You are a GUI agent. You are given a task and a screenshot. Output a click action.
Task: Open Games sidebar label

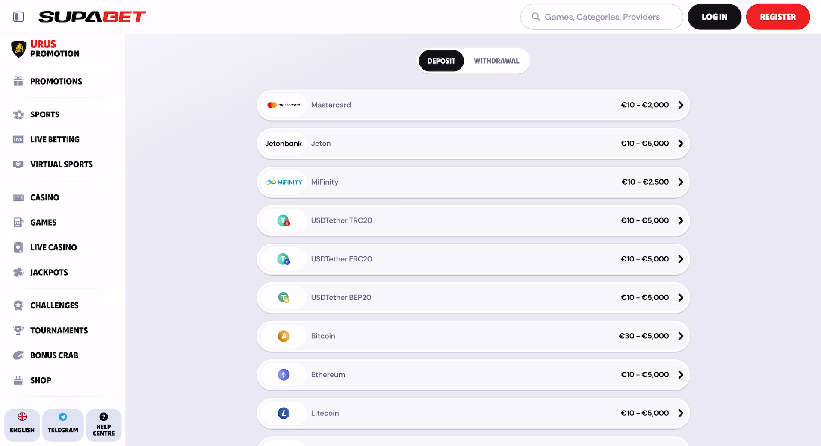(43, 222)
